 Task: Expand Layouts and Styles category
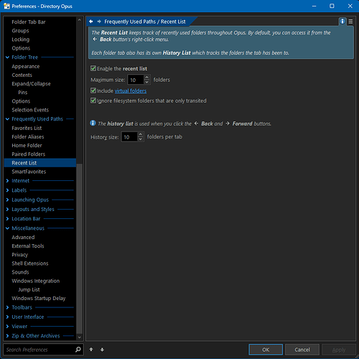[x=7, y=209]
